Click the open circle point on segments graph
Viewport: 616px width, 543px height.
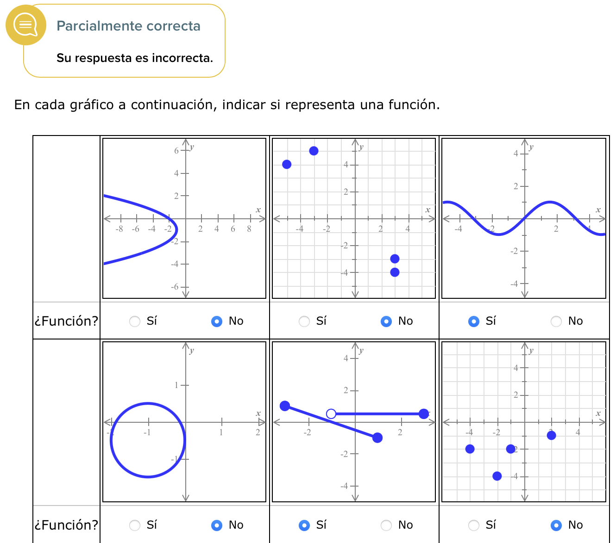click(x=331, y=413)
